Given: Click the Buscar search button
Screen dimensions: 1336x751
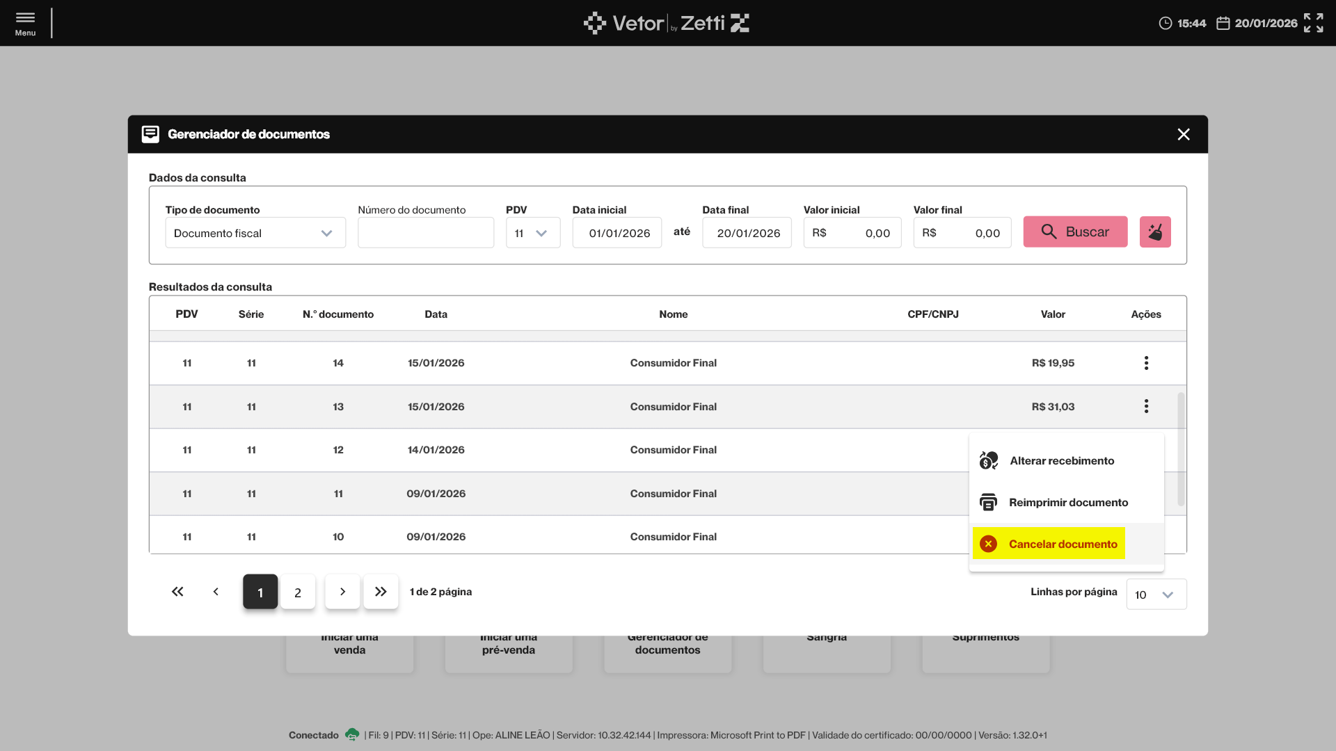Looking at the screenshot, I should 1074,232.
